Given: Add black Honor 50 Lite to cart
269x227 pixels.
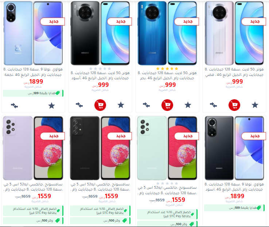Looking at the screenshot, I should tap(100, 105).
